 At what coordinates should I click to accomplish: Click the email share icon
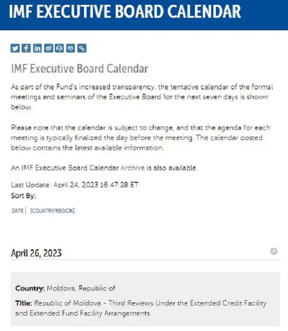(71, 48)
